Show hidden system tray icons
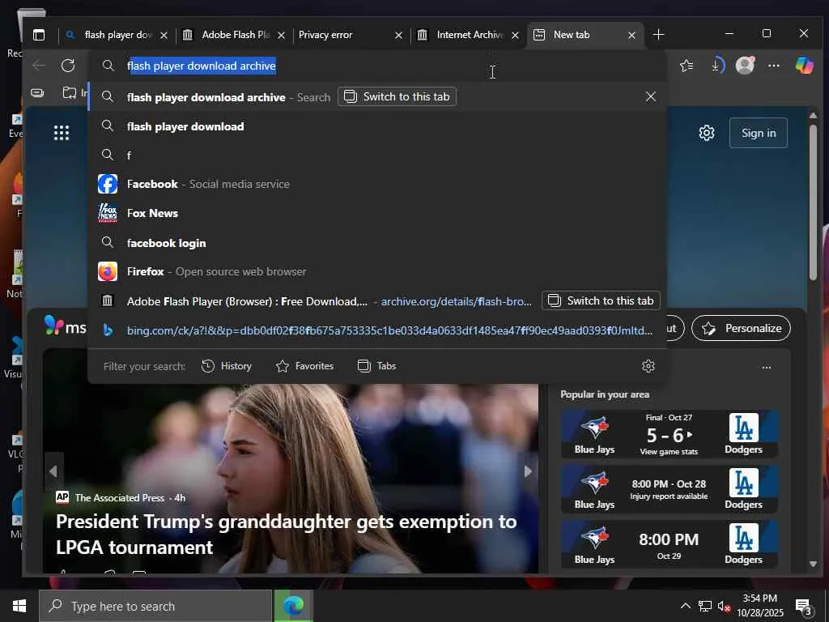The height and width of the screenshot is (622, 829). (685, 606)
